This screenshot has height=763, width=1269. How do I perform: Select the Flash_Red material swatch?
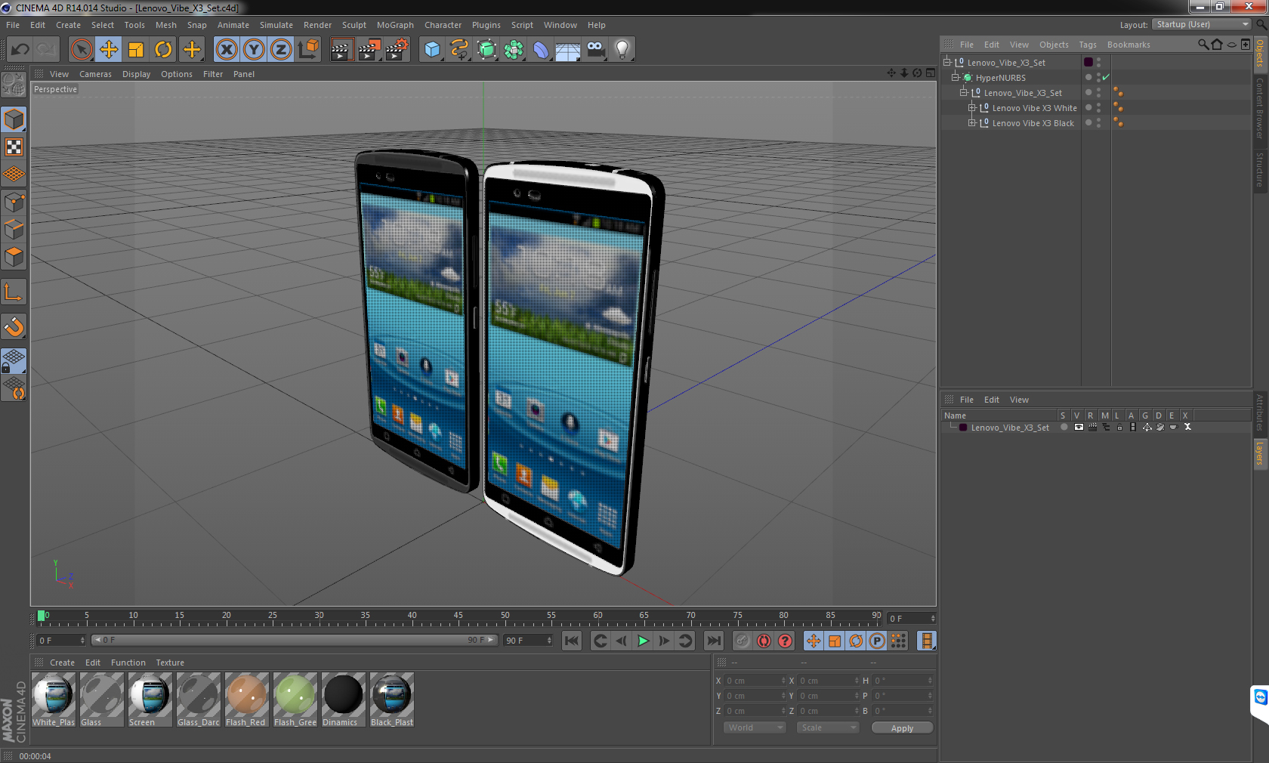(x=246, y=700)
